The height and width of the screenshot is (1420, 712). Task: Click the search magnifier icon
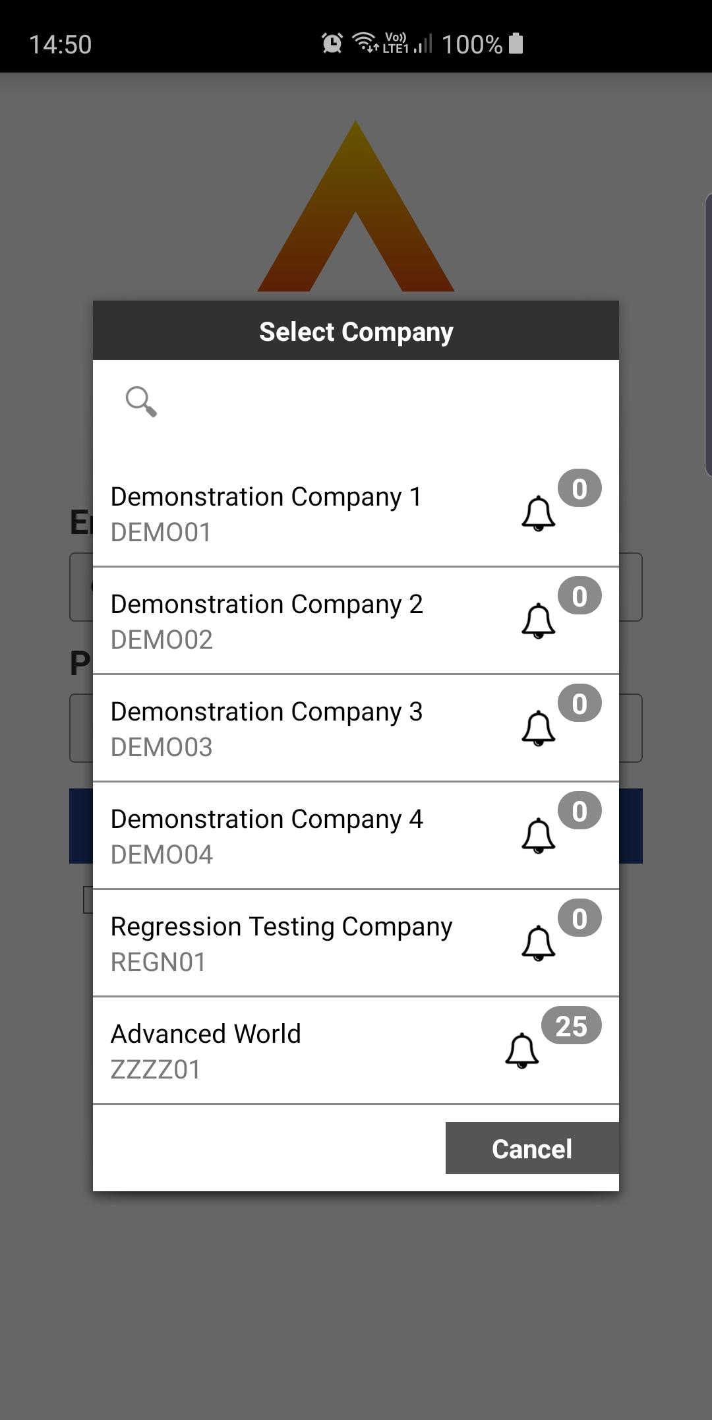tap(141, 401)
